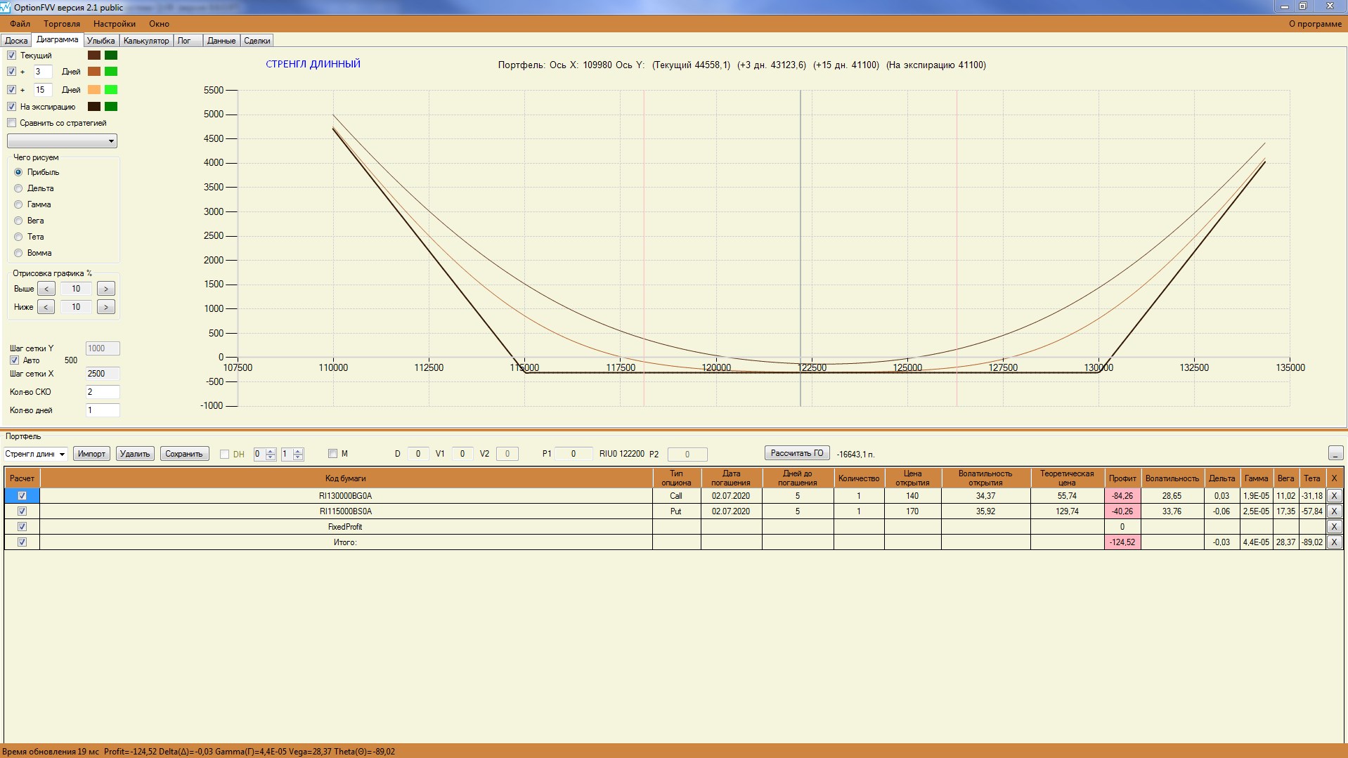Pick the +15 days light orange swatch

(94, 90)
